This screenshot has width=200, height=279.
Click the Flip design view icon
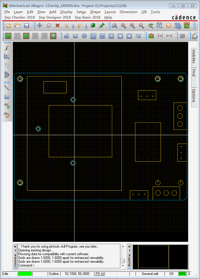tap(187, 26)
